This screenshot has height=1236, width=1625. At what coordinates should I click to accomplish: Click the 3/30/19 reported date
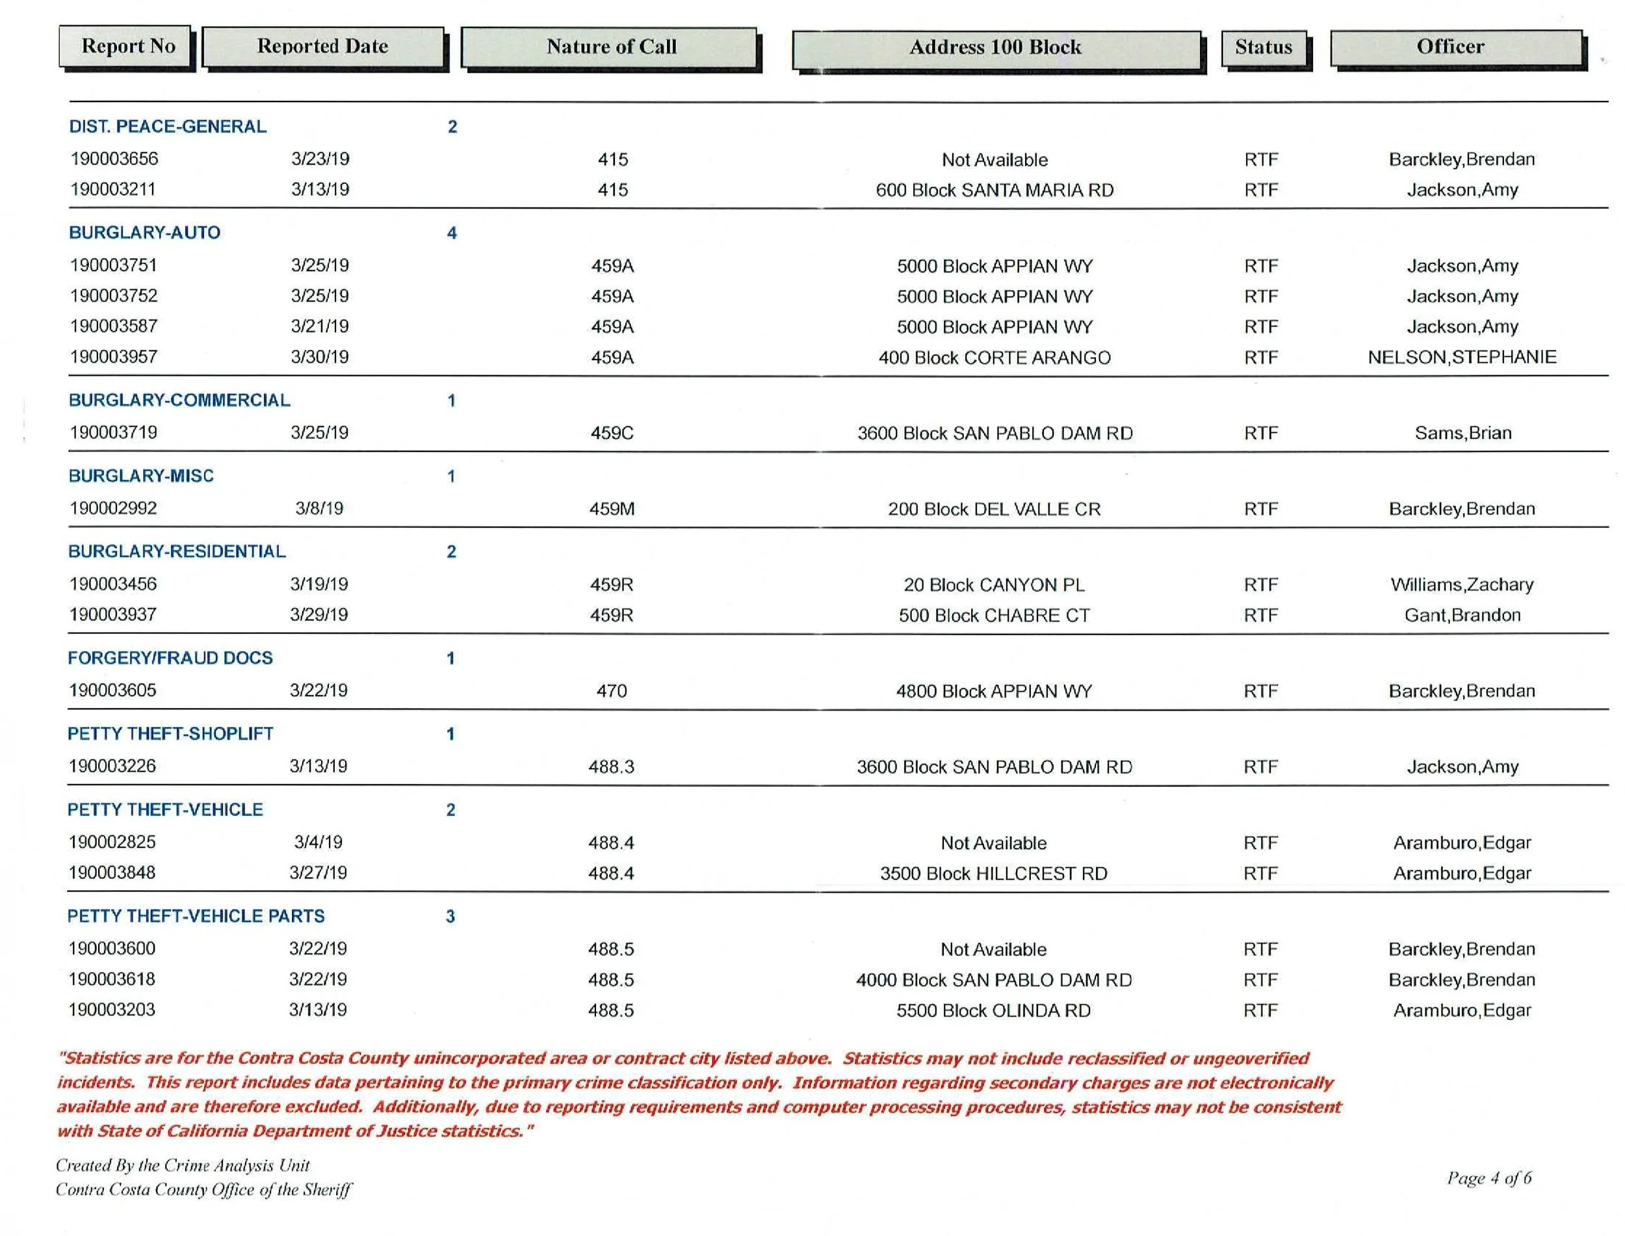point(320,357)
